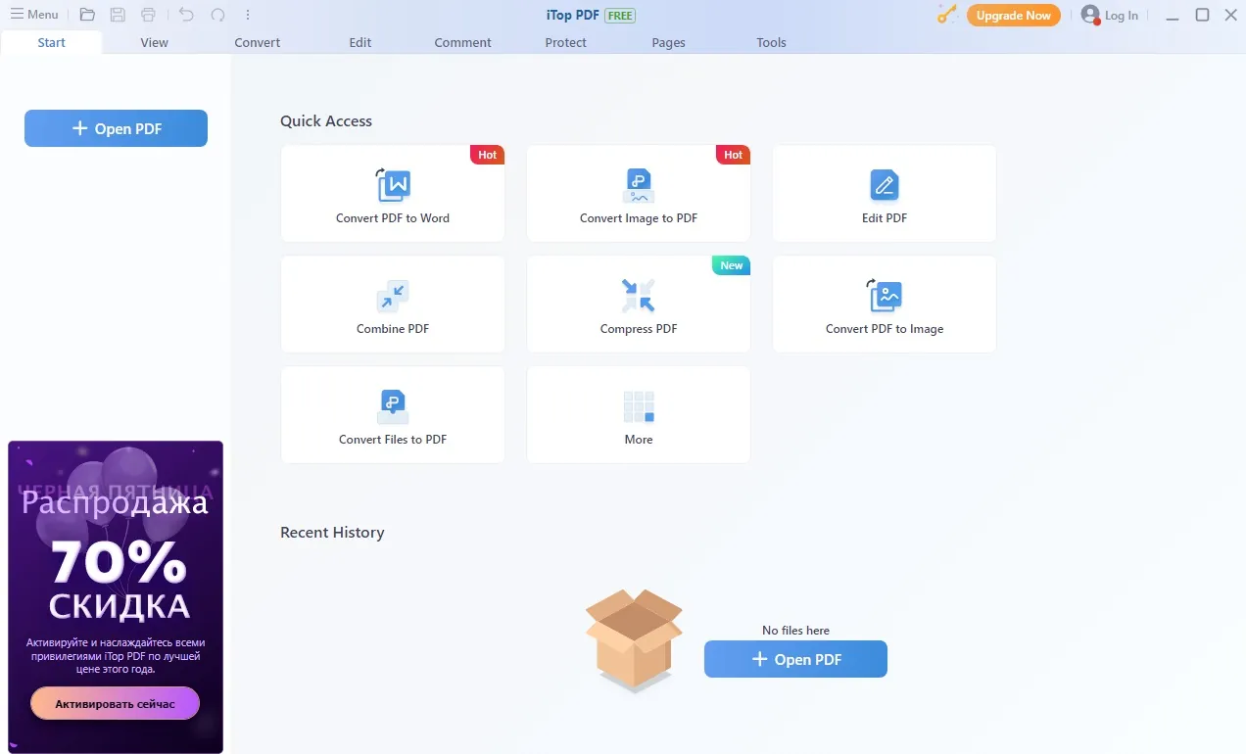The image size is (1246, 754).
Task: Click the No files here text
Action: [x=795, y=631]
